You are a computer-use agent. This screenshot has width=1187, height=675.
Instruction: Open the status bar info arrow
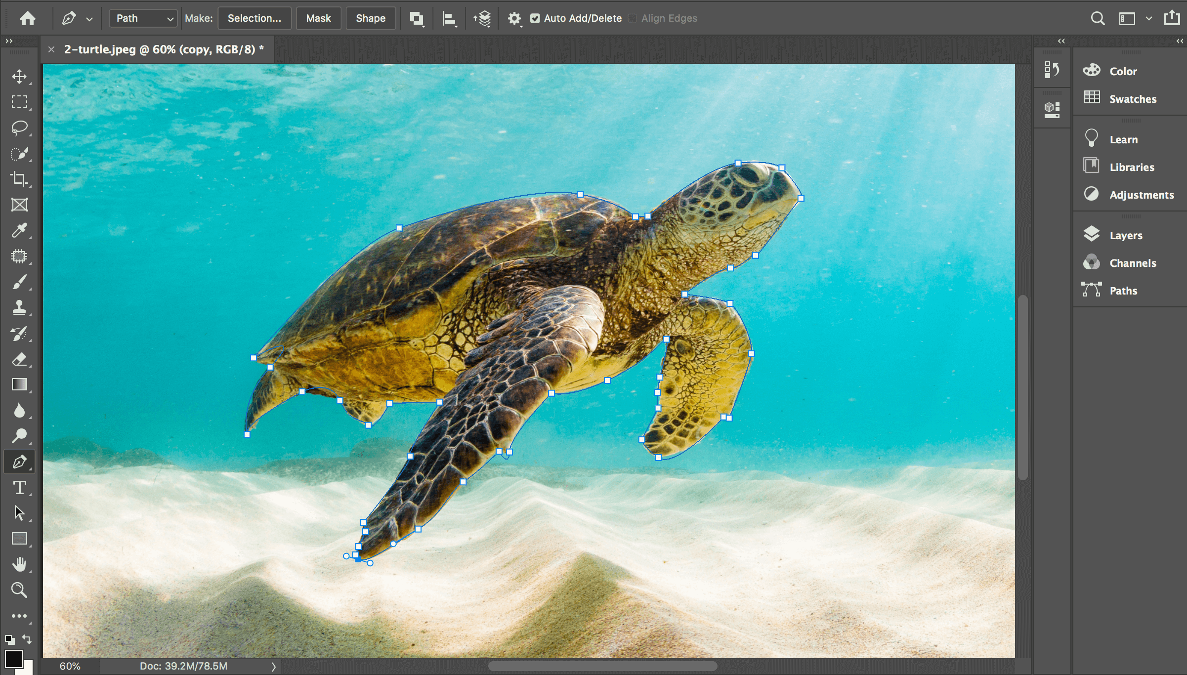click(x=273, y=667)
